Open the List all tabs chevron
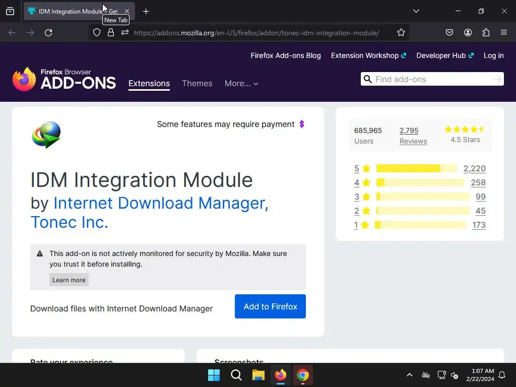Screen dimensions: 516x387 click(416, 11)
